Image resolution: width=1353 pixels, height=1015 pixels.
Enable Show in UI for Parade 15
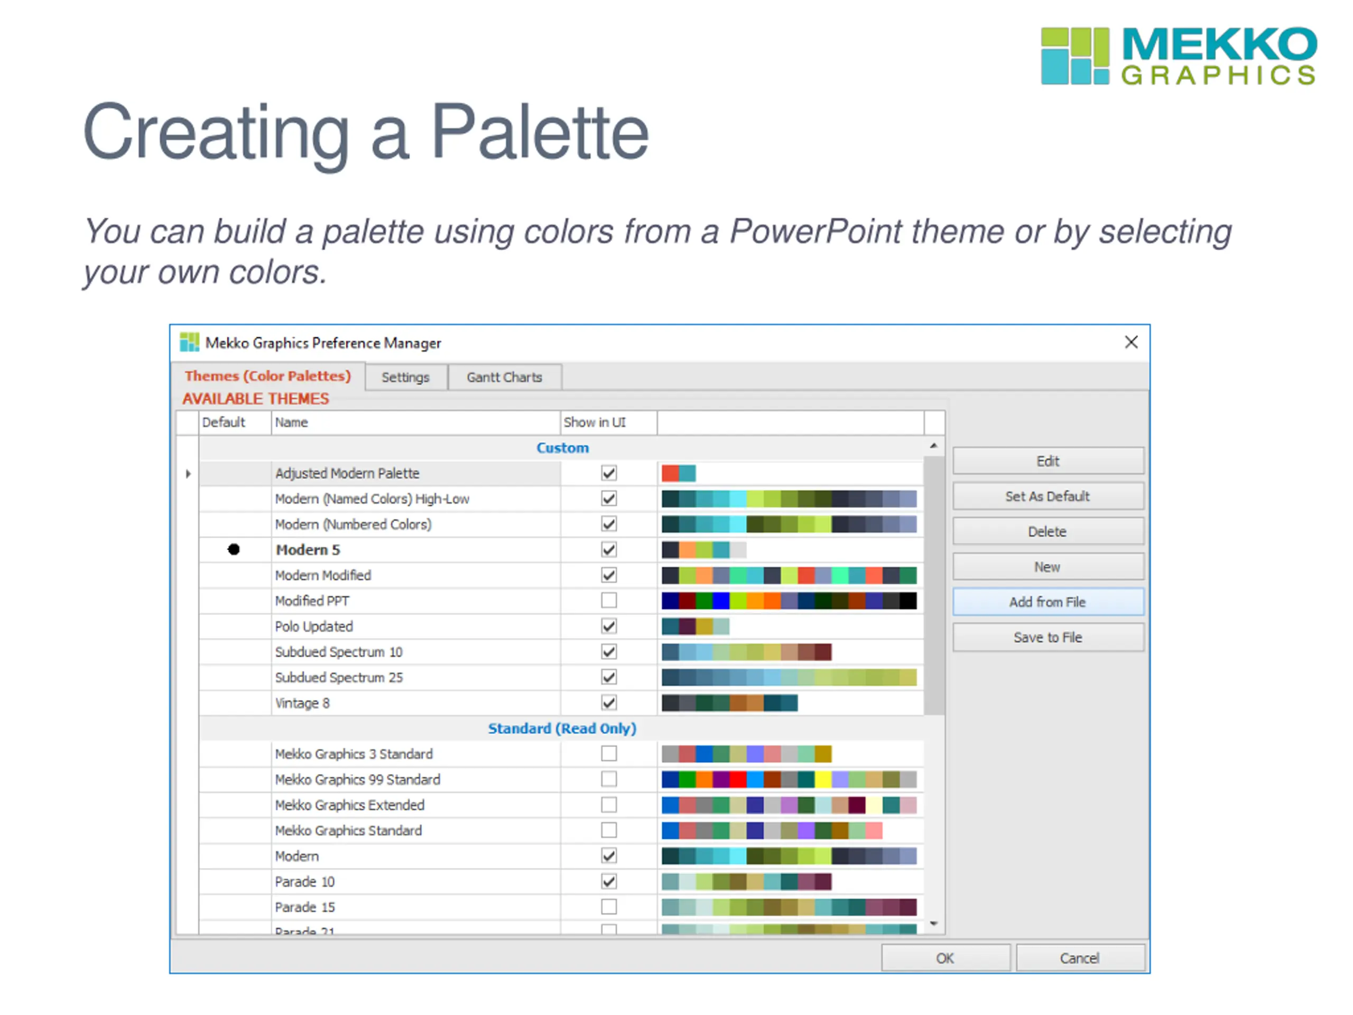click(x=609, y=907)
